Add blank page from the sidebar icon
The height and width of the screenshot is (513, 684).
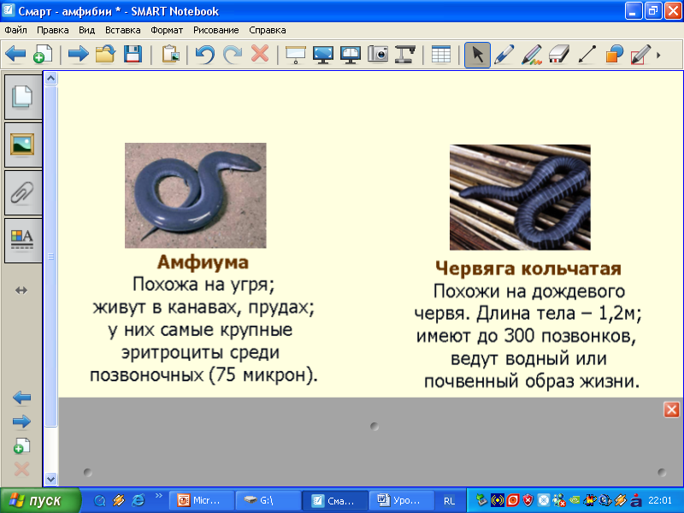(22, 445)
